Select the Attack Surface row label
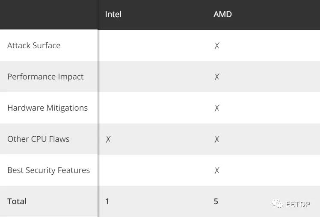 (x=34, y=45)
